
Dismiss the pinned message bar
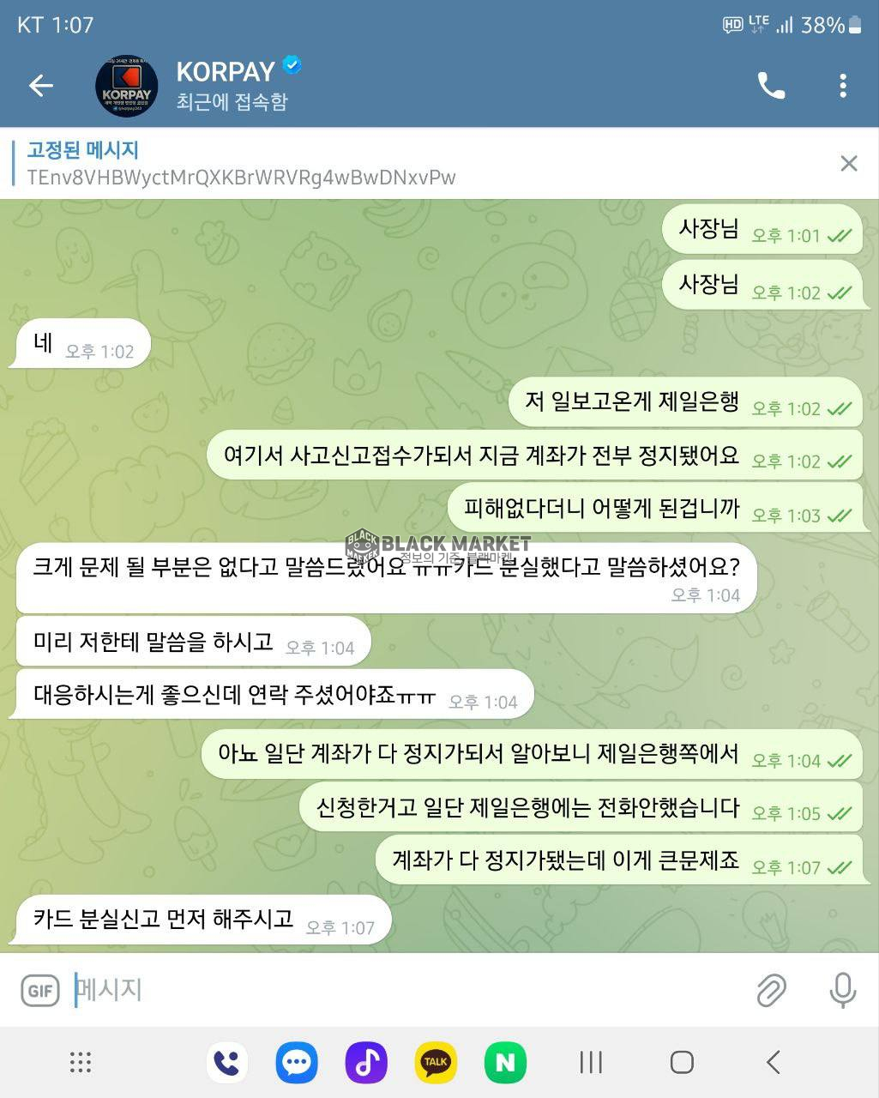click(849, 163)
